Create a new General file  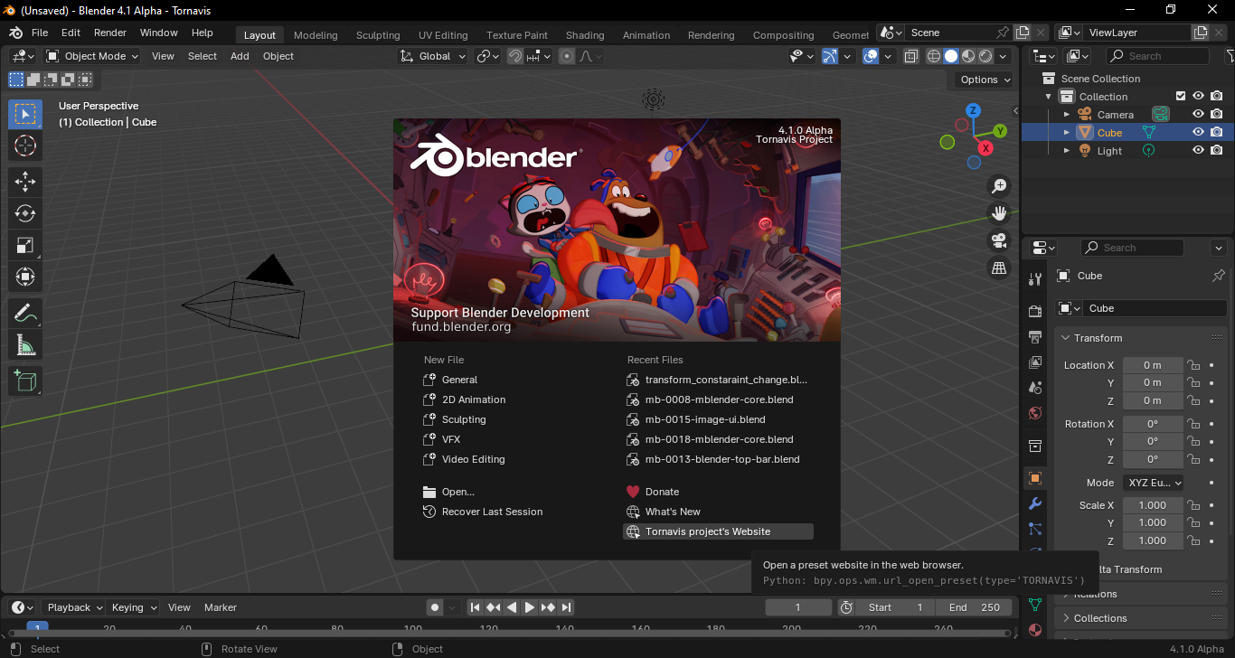(459, 380)
